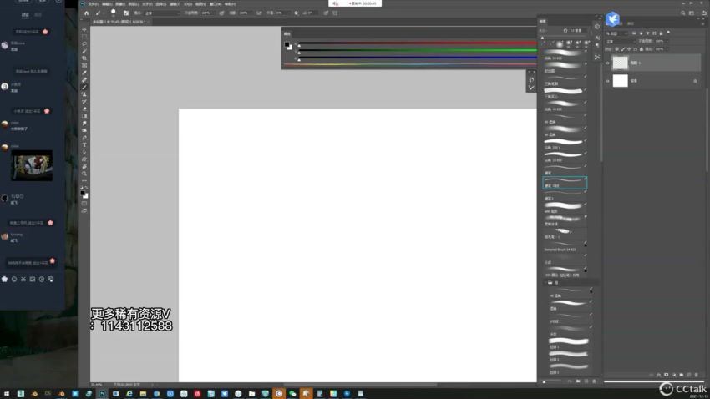
Task: Open layer blend mode dropdown
Action: pos(621,42)
